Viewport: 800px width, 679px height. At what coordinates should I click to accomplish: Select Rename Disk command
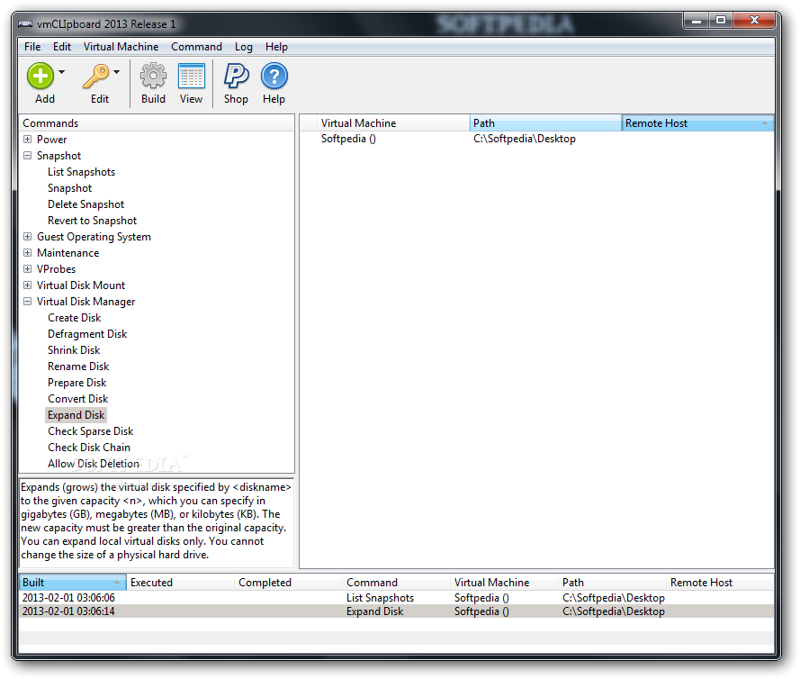tap(78, 367)
